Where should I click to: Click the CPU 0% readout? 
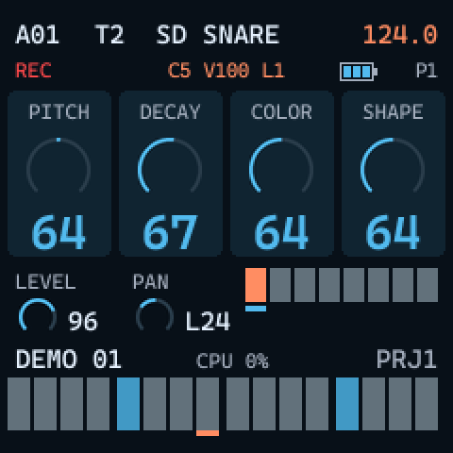233,361
